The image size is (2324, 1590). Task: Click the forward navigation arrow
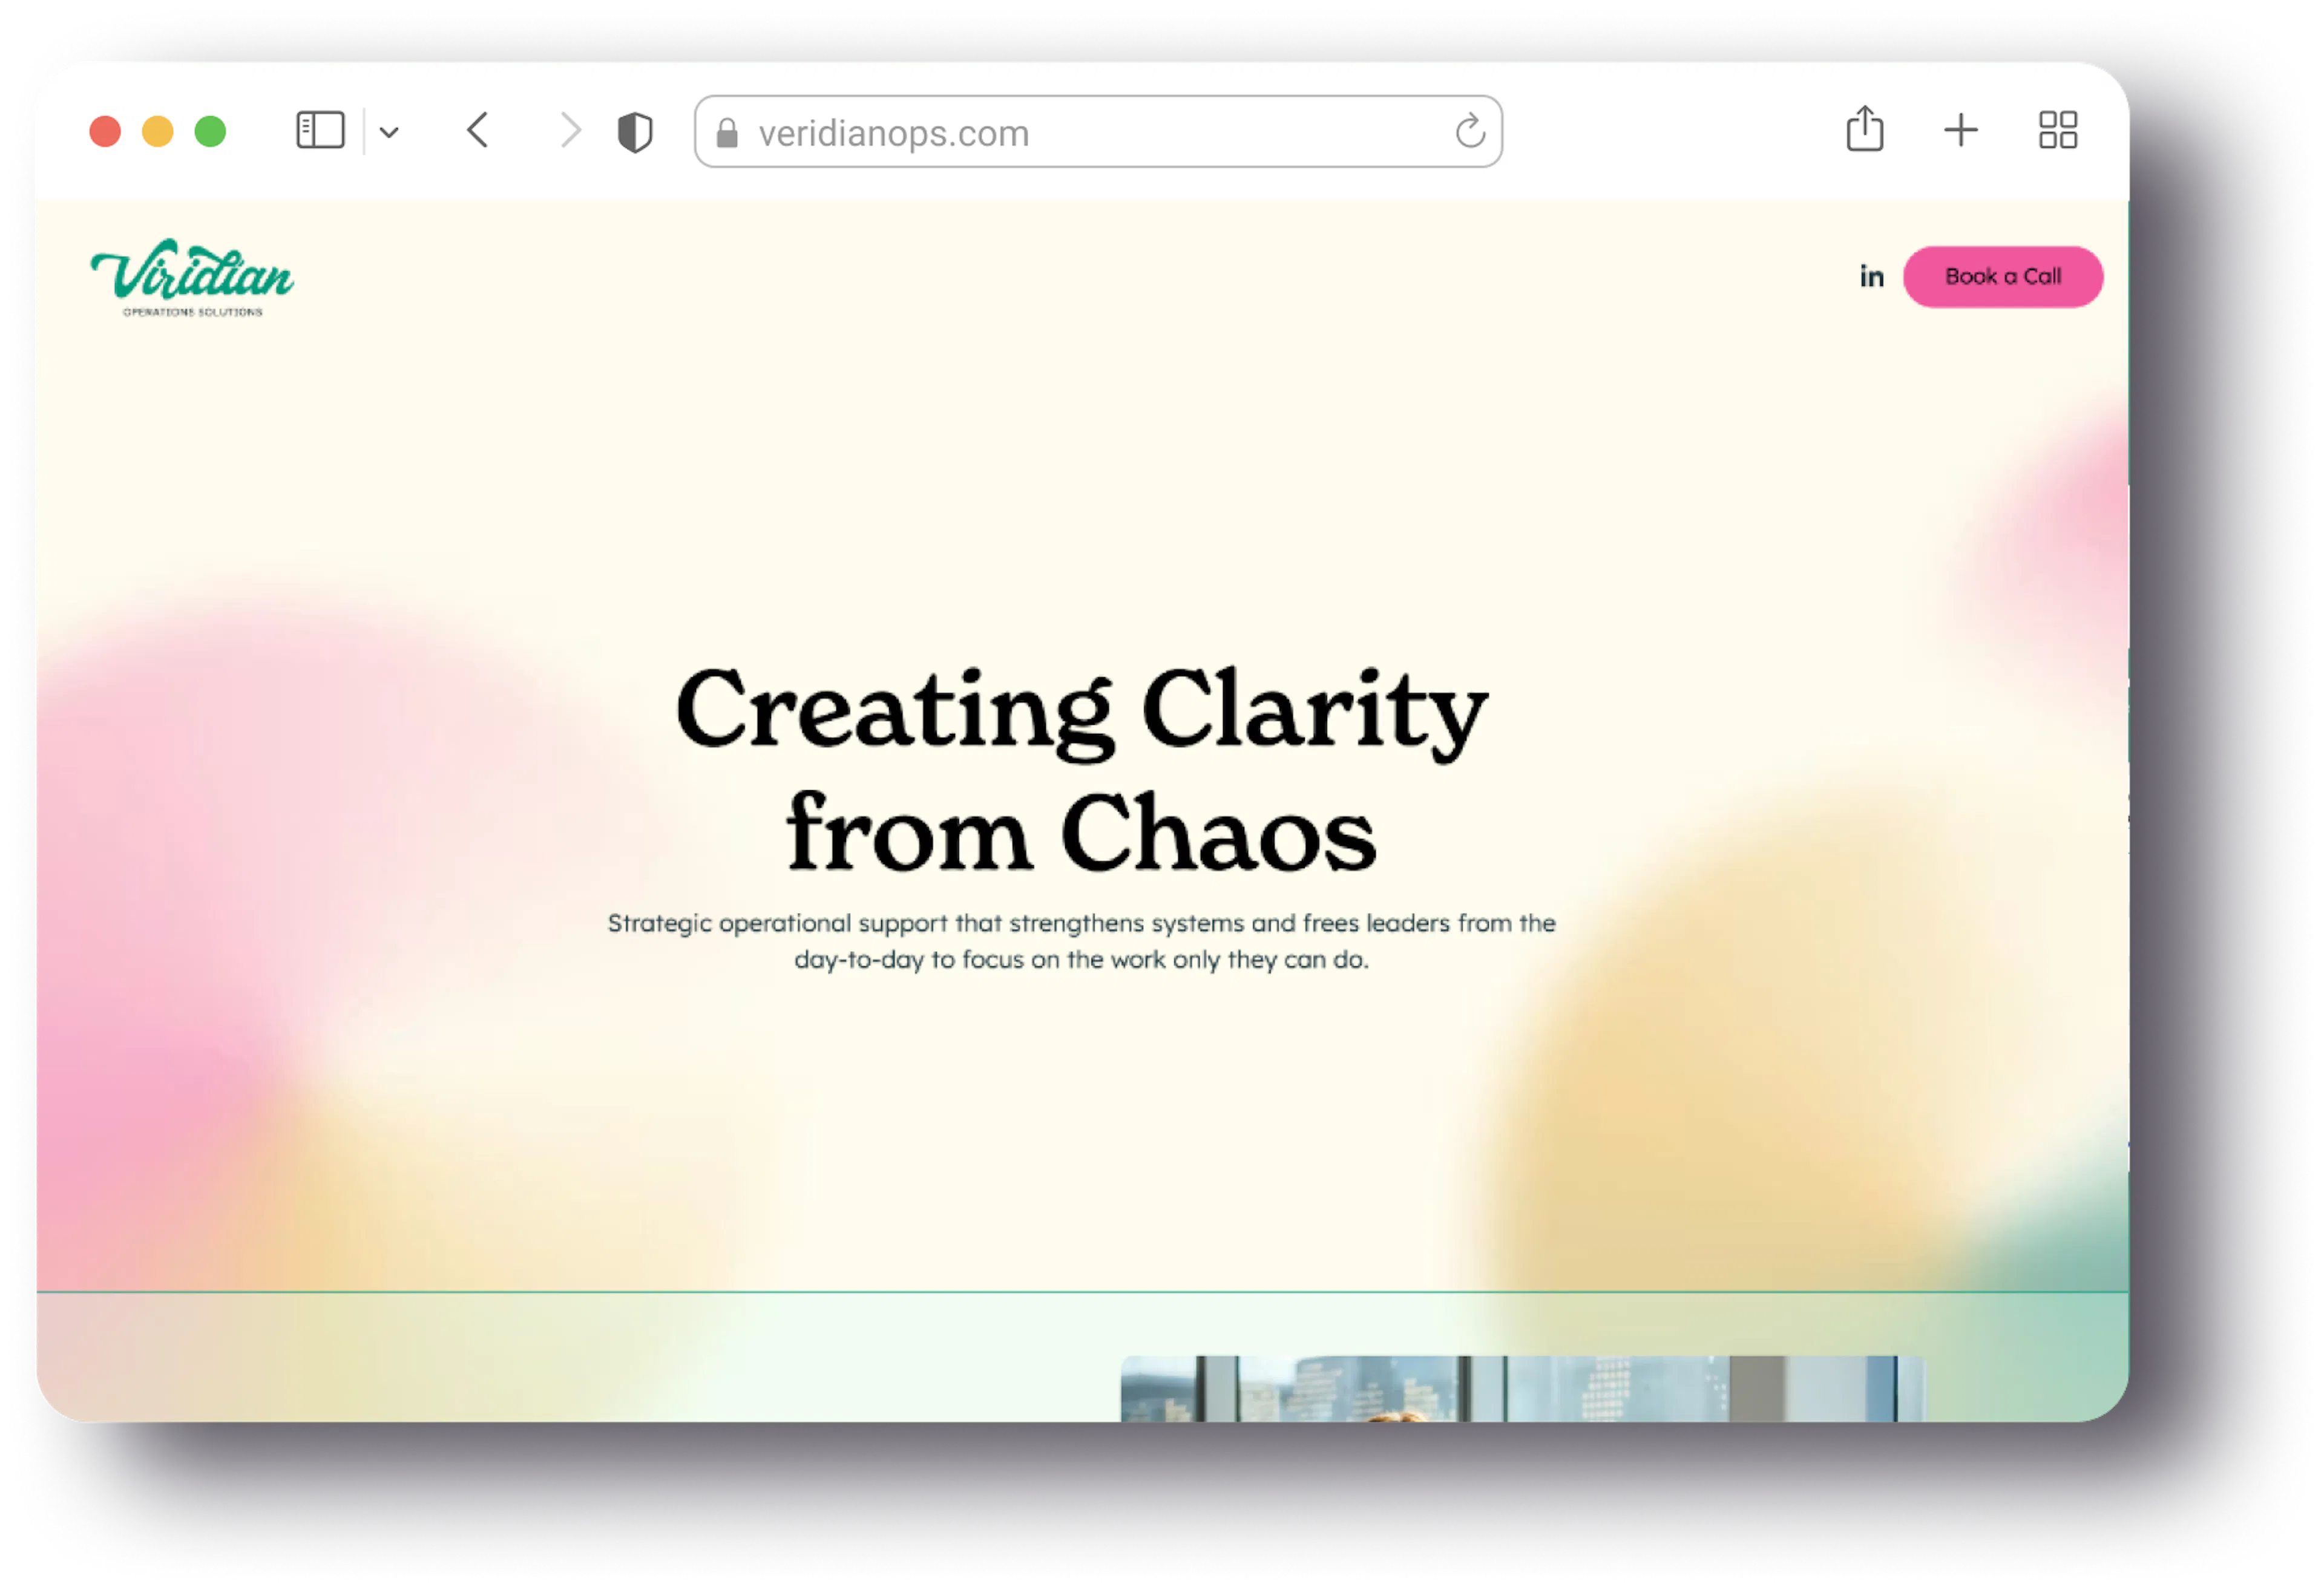570,131
